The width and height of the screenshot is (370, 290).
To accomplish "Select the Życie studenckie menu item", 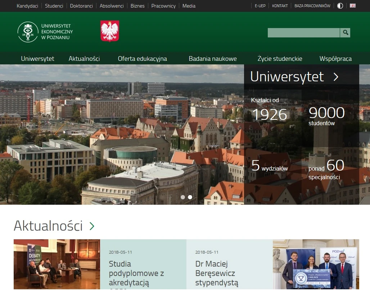I will [x=280, y=58].
